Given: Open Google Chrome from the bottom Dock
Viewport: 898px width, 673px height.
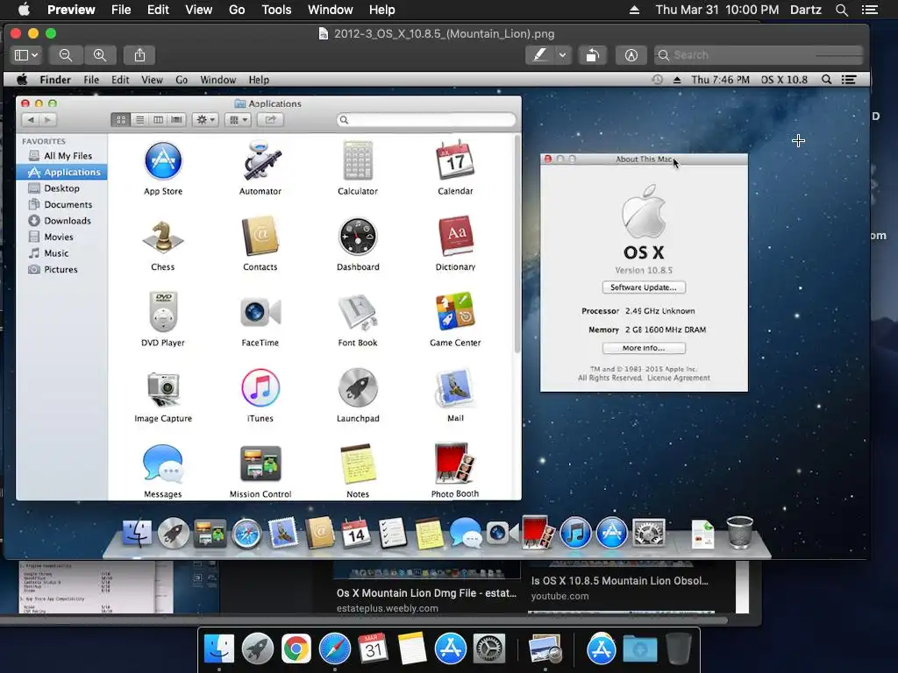Looking at the screenshot, I should tap(296, 649).
